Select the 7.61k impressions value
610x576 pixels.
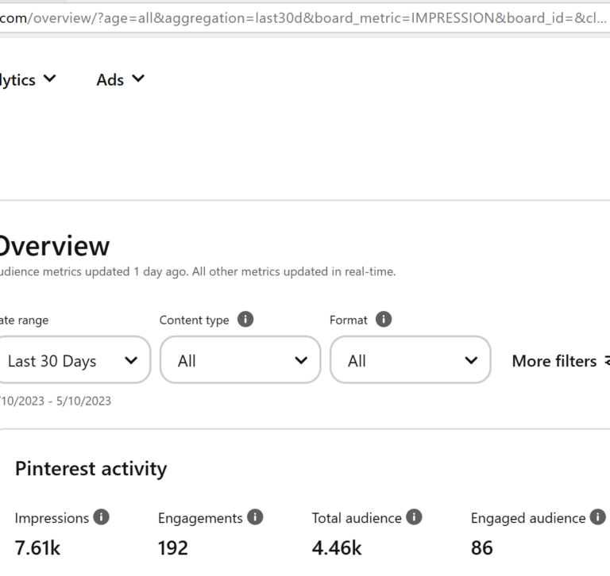click(37, 548)
